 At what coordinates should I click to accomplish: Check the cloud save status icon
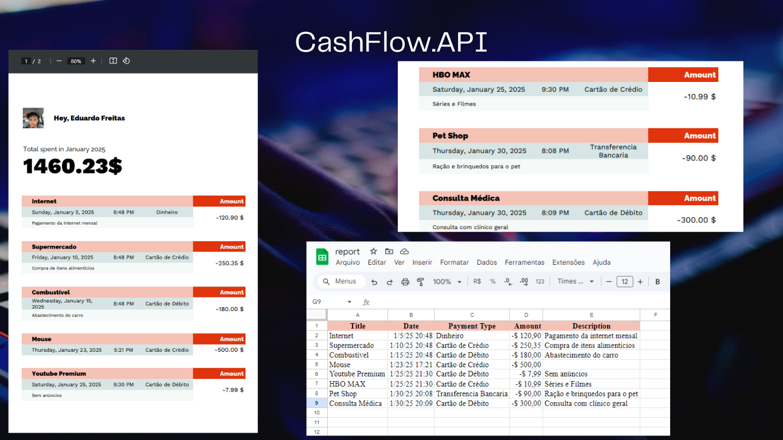pos(404,252)
